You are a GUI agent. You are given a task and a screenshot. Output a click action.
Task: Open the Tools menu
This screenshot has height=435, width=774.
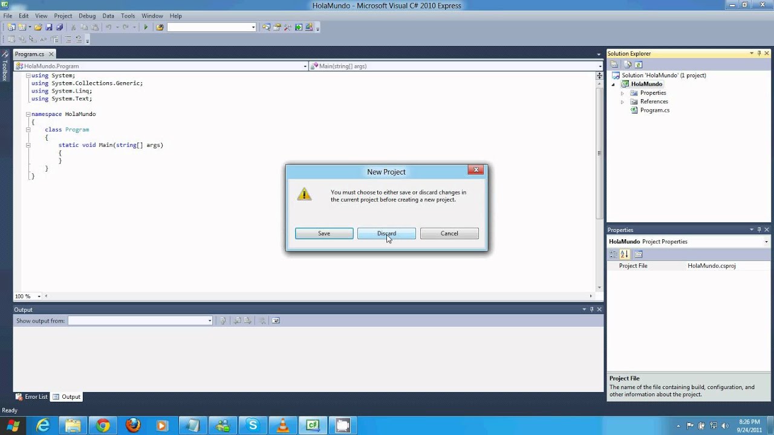click(x=128, y=16)
